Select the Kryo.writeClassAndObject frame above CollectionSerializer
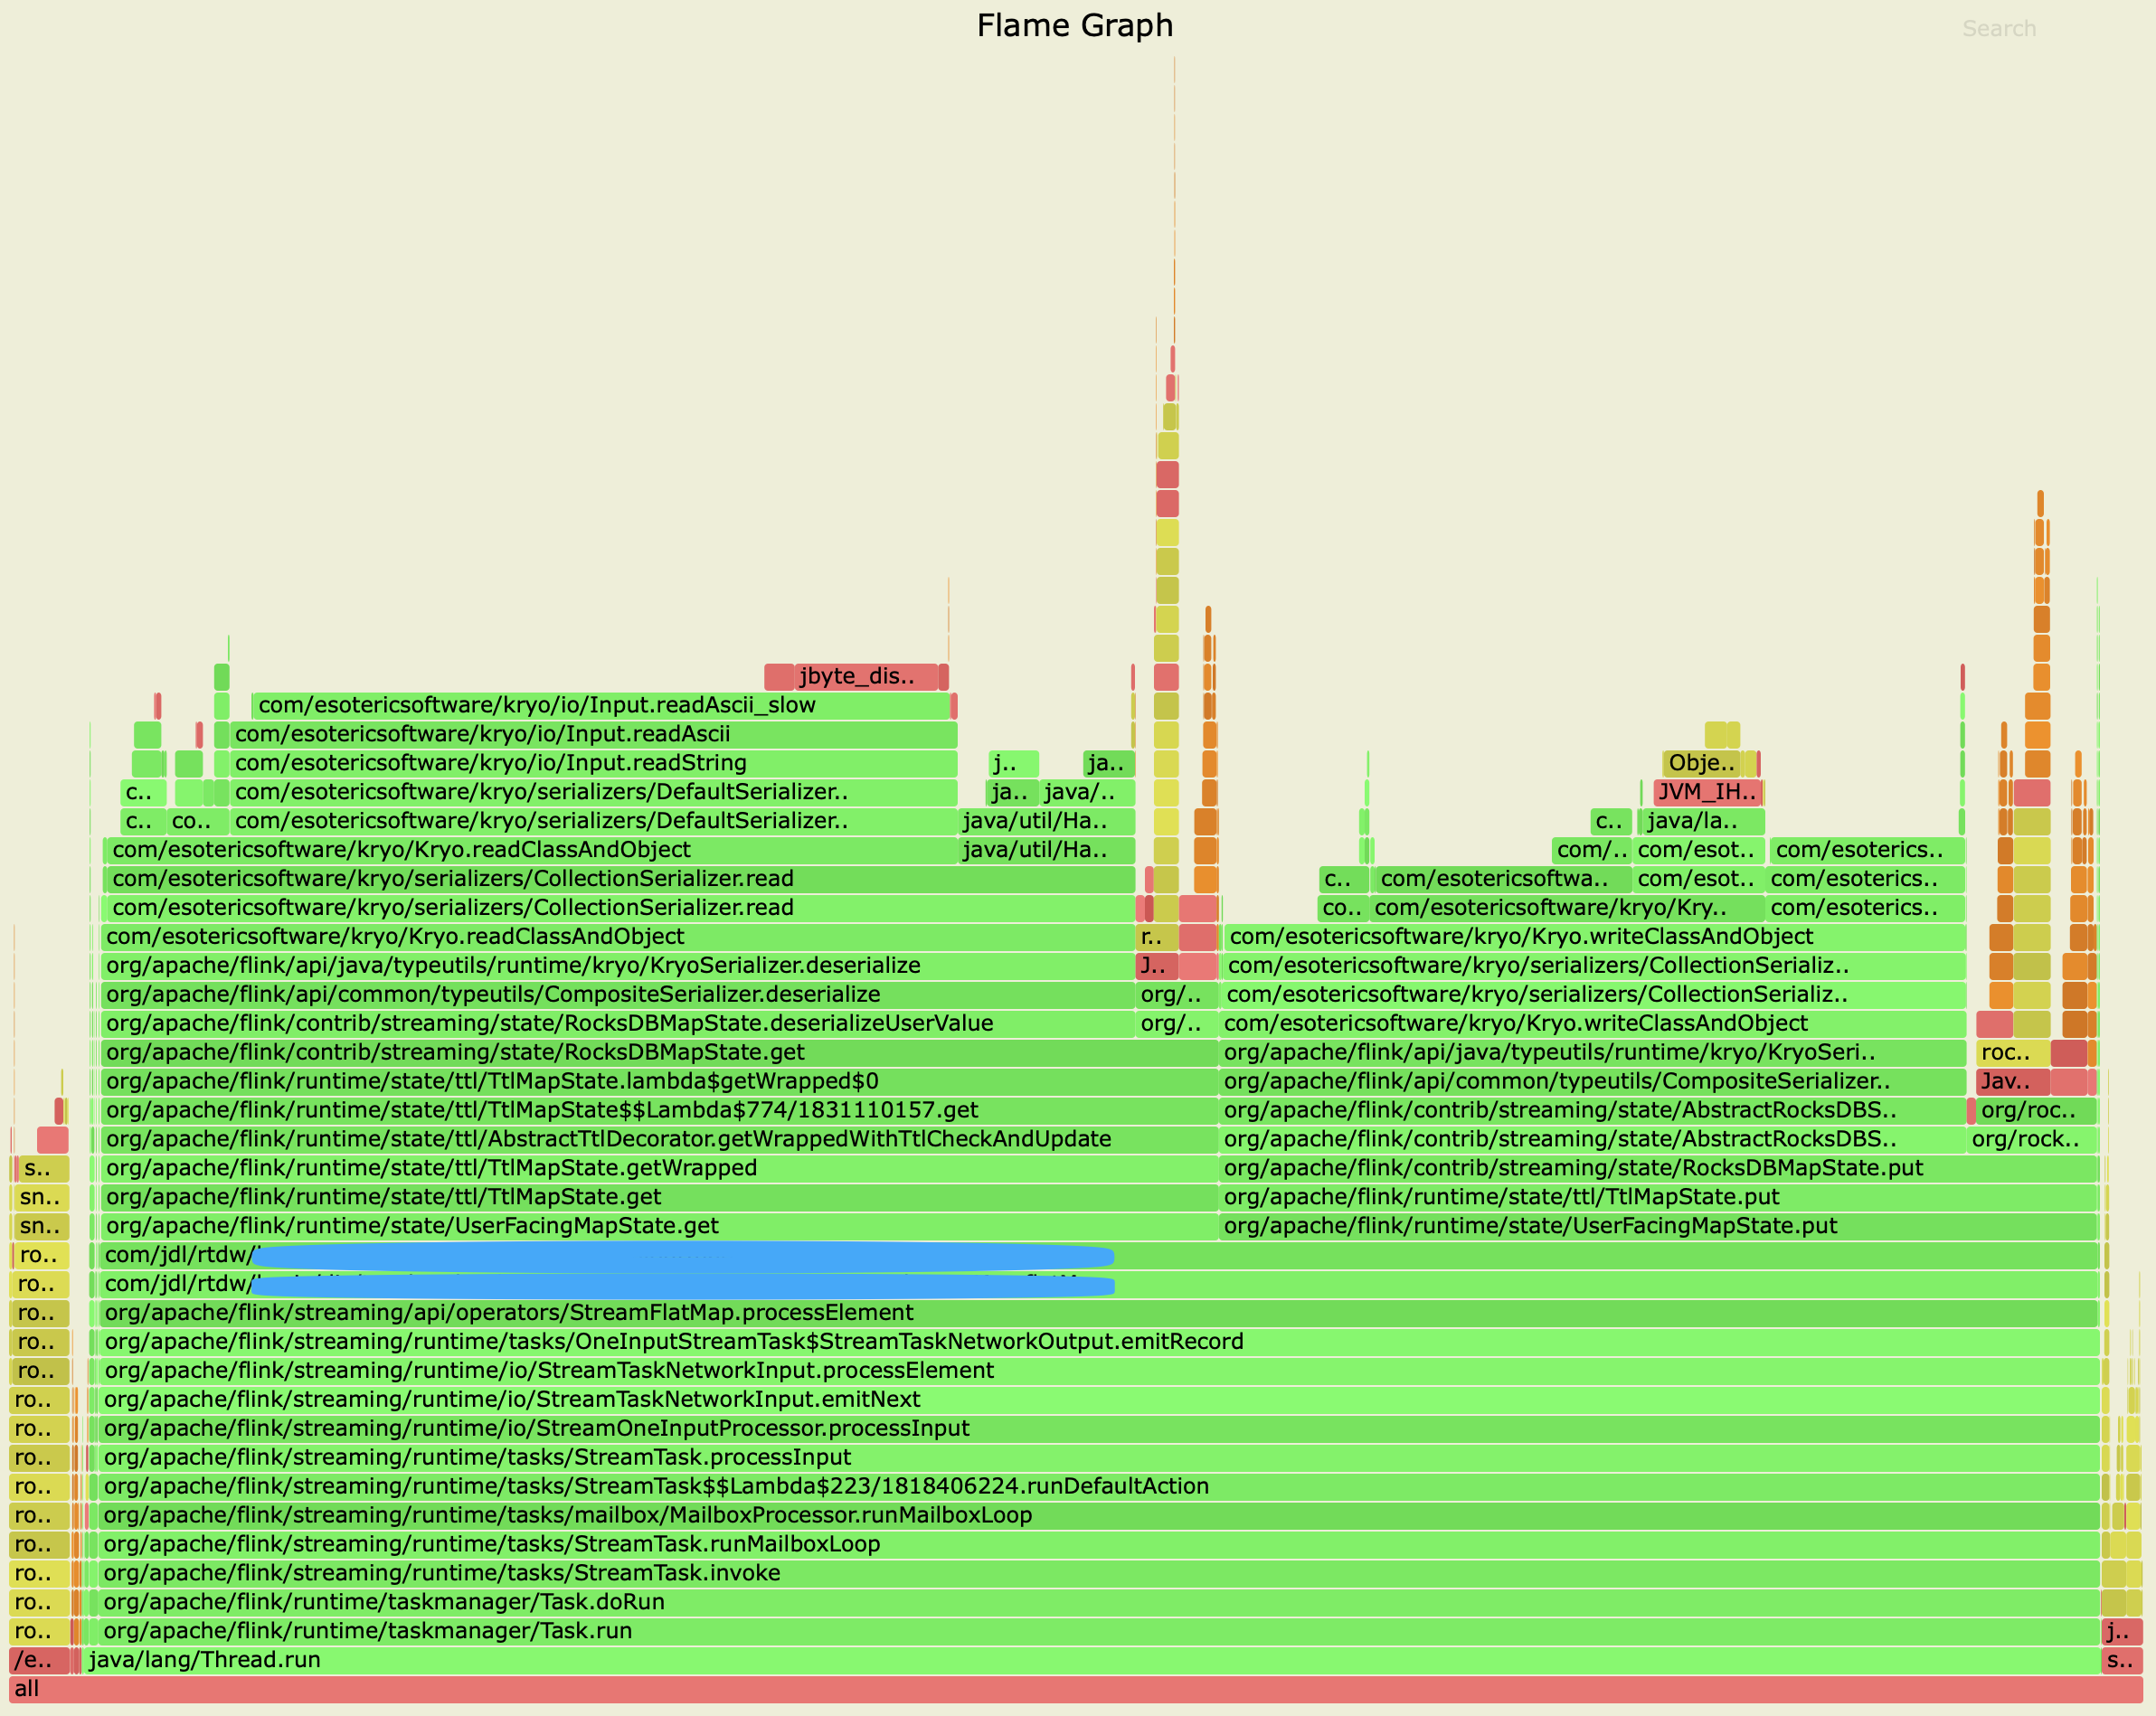 1594,936
